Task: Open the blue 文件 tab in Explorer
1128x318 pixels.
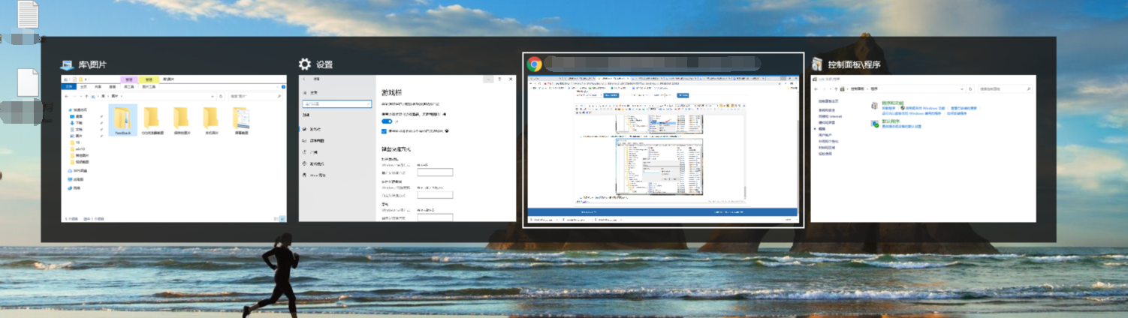Action: coord(68,87)
